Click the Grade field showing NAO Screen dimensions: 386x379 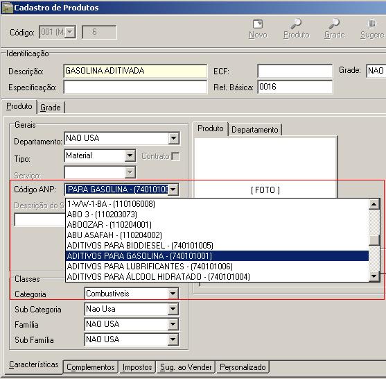(x=376, y=71)
